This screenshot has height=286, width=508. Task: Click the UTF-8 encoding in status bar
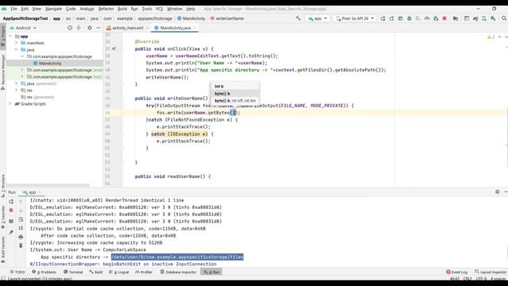click(481, 279)
